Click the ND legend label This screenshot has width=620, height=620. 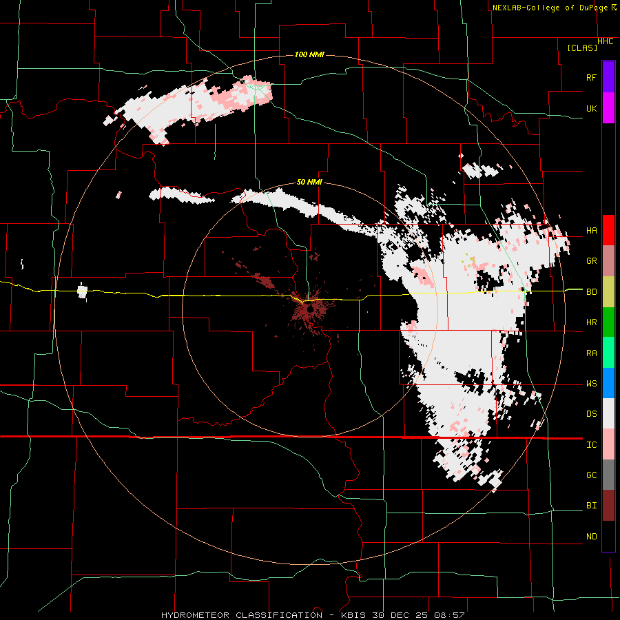(591, 537)
